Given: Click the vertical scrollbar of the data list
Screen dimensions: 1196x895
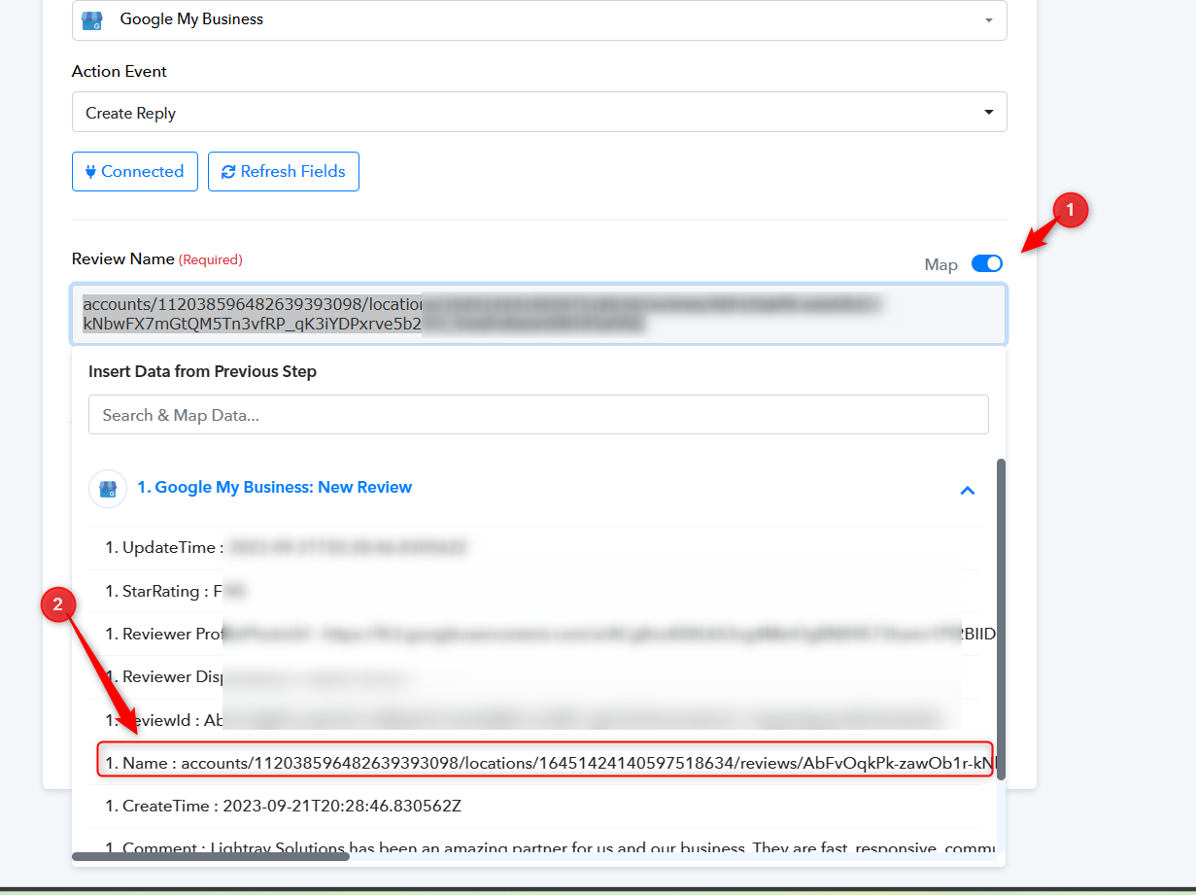Looking at the screenshot, I should [1001, 619].
